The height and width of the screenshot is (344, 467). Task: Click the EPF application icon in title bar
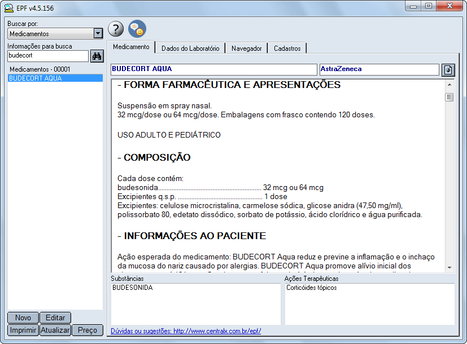9,8
